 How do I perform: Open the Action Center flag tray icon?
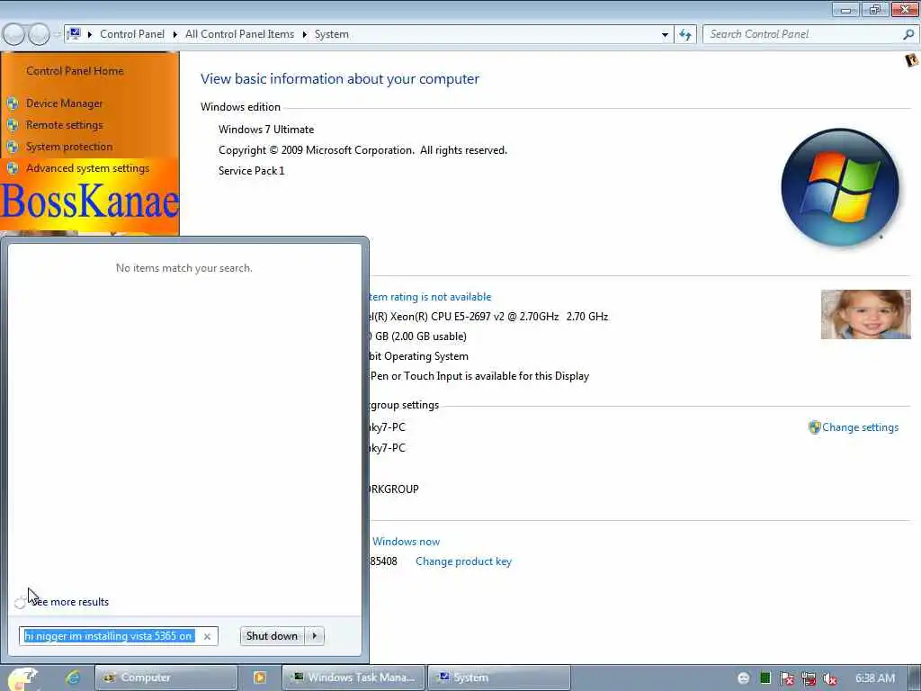(786, 678)
